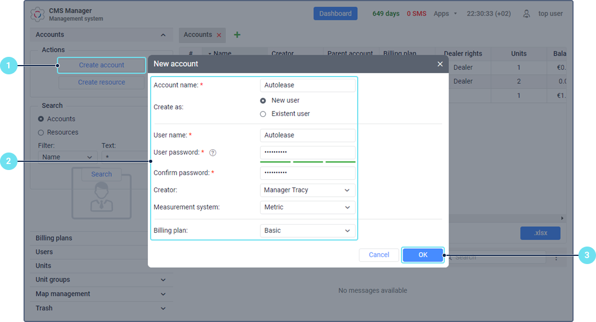Export the table with .xlsx button

540,233
